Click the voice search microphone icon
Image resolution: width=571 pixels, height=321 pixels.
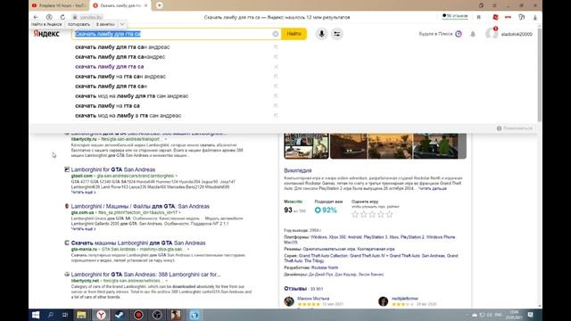pos(321,34)
